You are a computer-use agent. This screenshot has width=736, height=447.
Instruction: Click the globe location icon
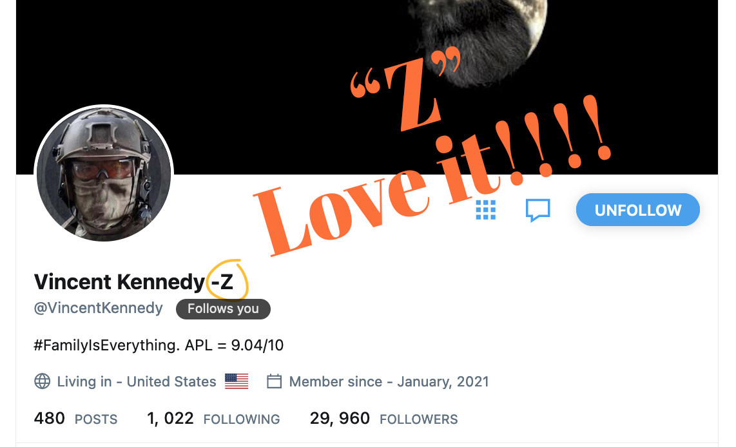pyautogui.click(x=43, y=381)
